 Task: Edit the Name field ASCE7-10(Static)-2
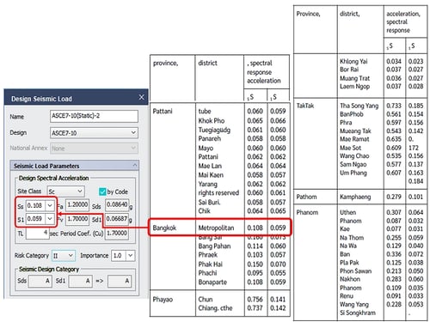tap(94, 116)
